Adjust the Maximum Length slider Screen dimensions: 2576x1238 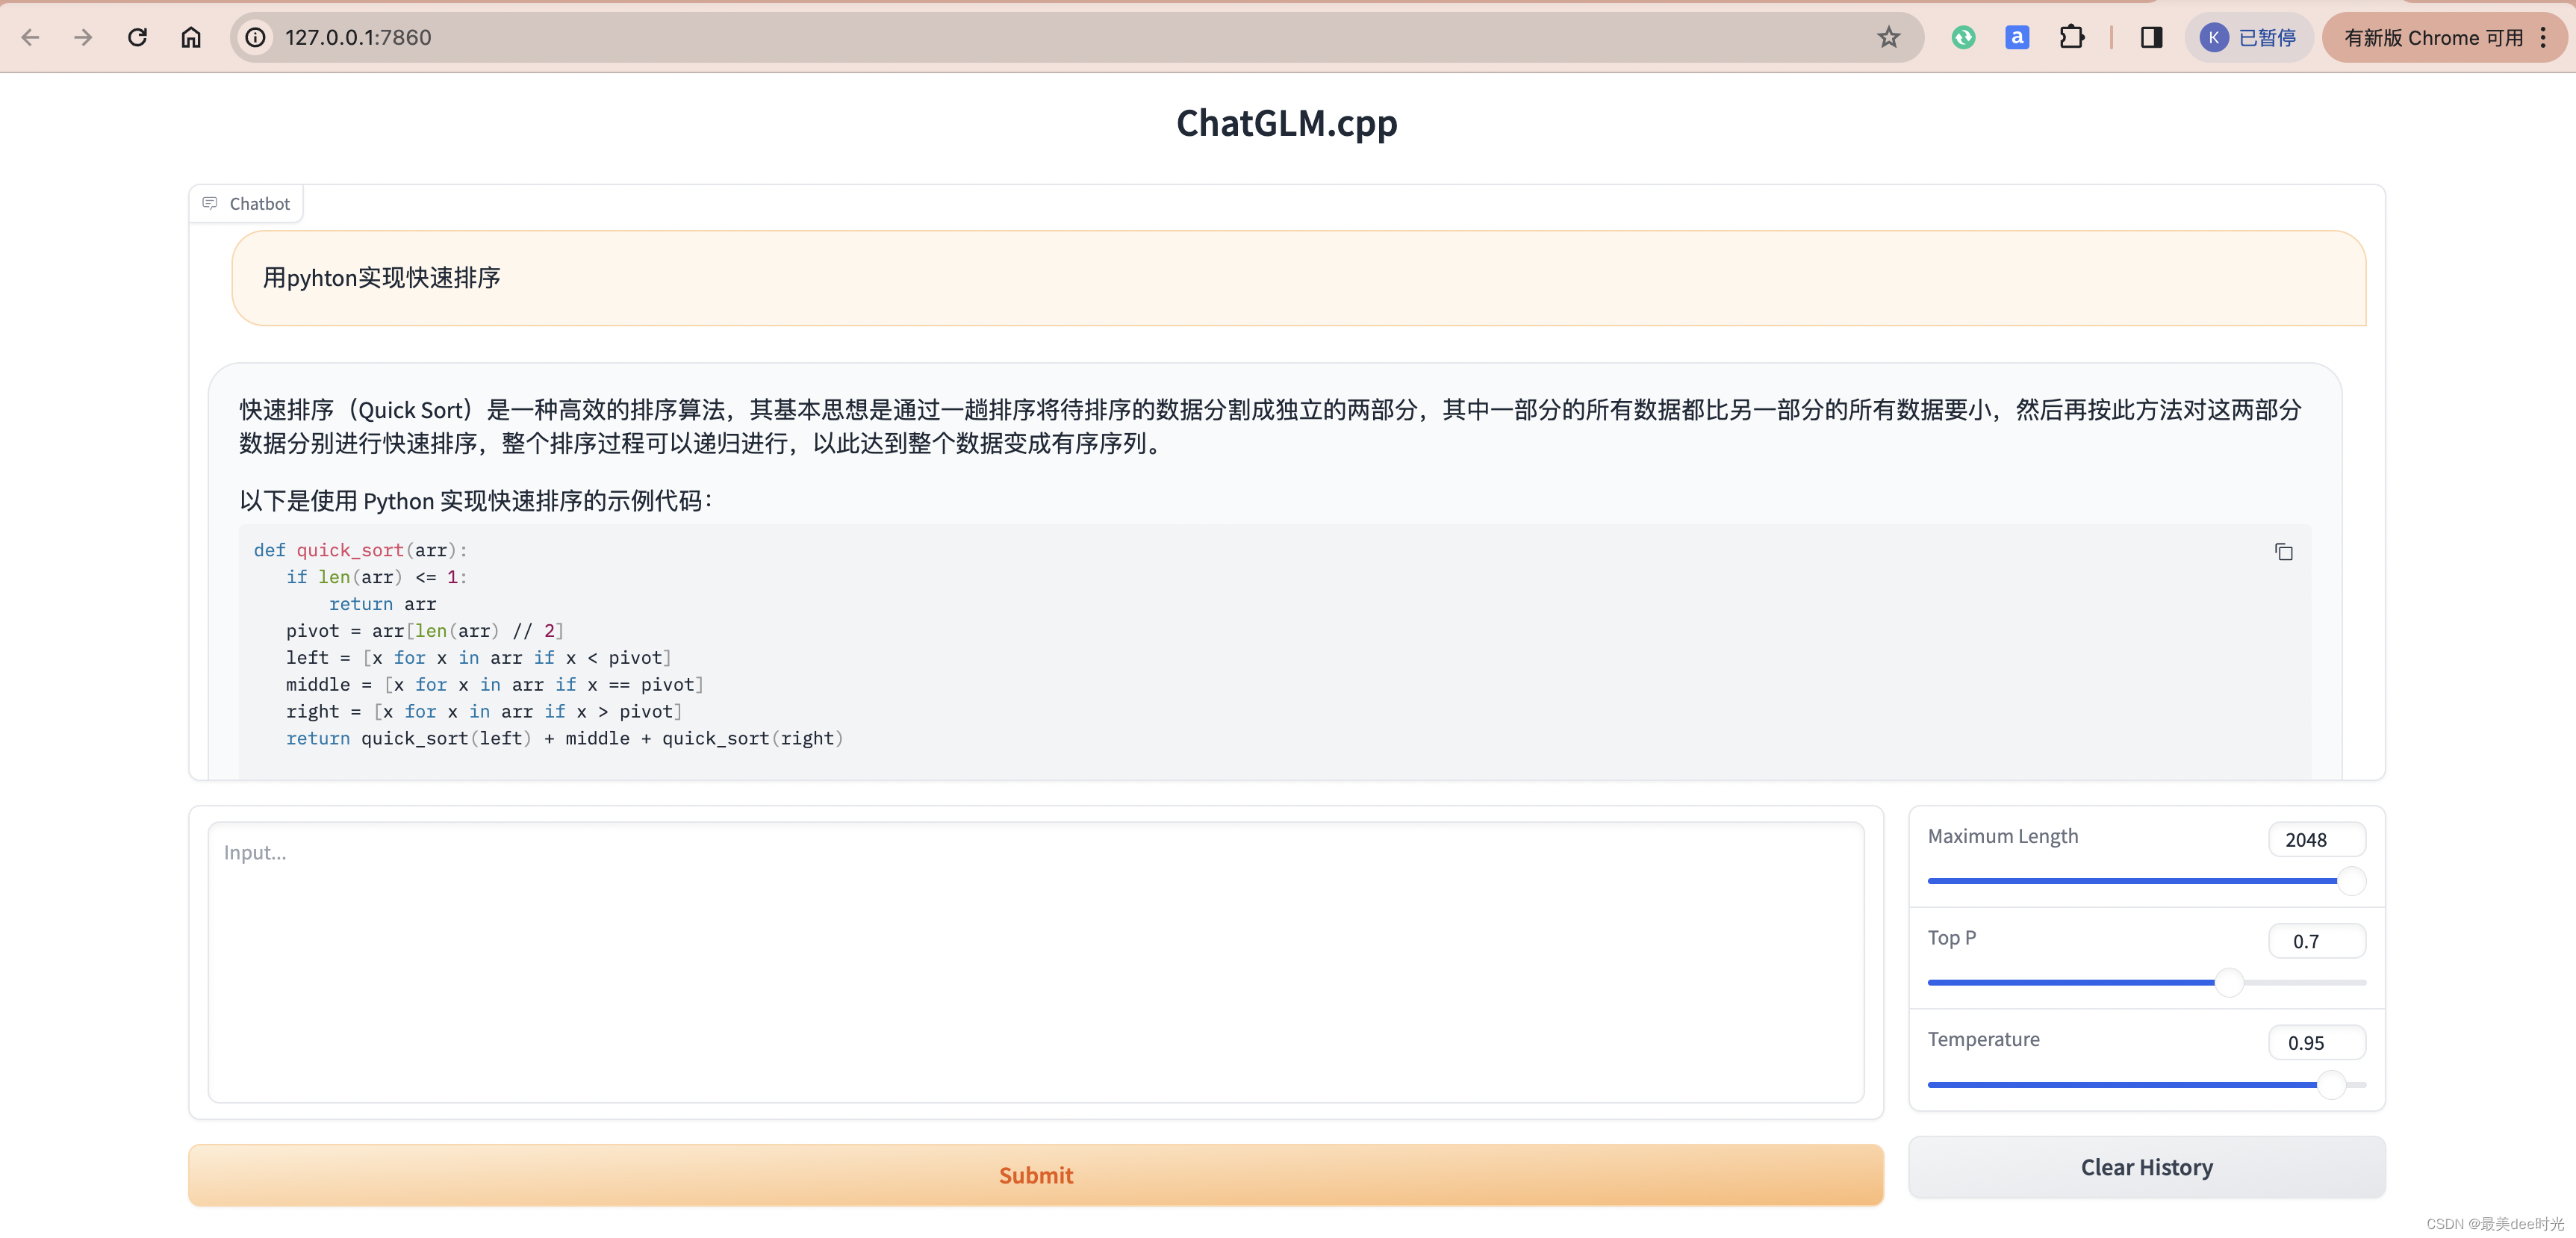point(2146,881)
